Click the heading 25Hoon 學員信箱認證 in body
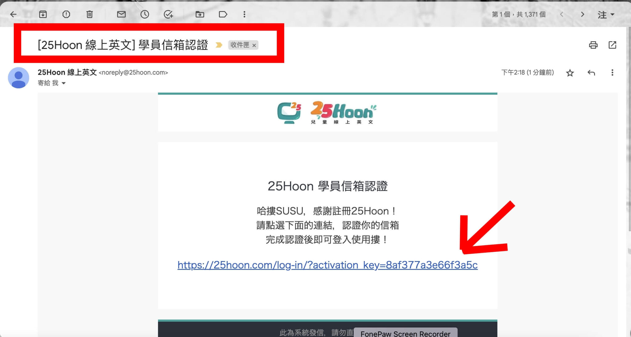Viewport: 631px width, 337px height. point(328,186)
